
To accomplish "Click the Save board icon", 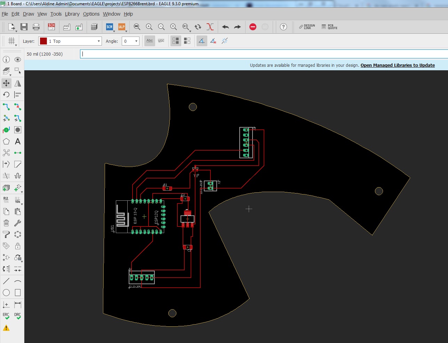I will pyautogui.click(x=24, y=27).
